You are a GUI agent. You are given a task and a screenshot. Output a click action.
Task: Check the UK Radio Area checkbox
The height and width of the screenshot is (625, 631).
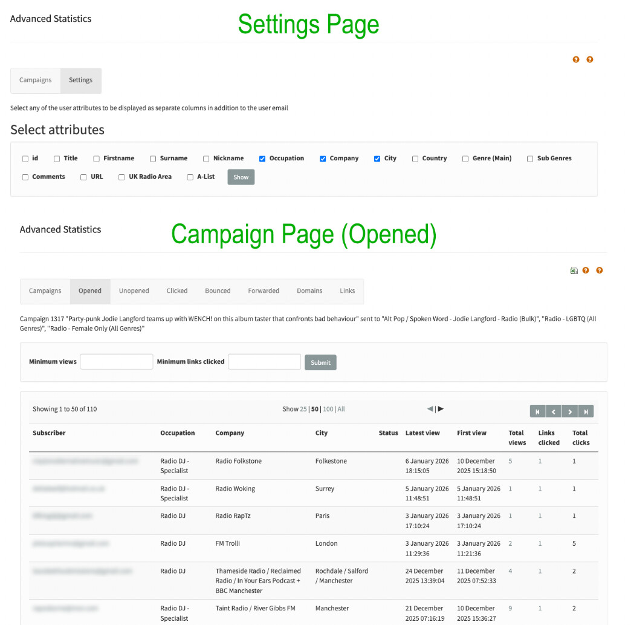[x=121, y=177]
